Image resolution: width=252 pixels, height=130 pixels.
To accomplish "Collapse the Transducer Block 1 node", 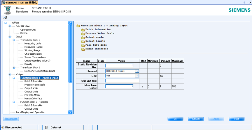I will pos(14,40).
